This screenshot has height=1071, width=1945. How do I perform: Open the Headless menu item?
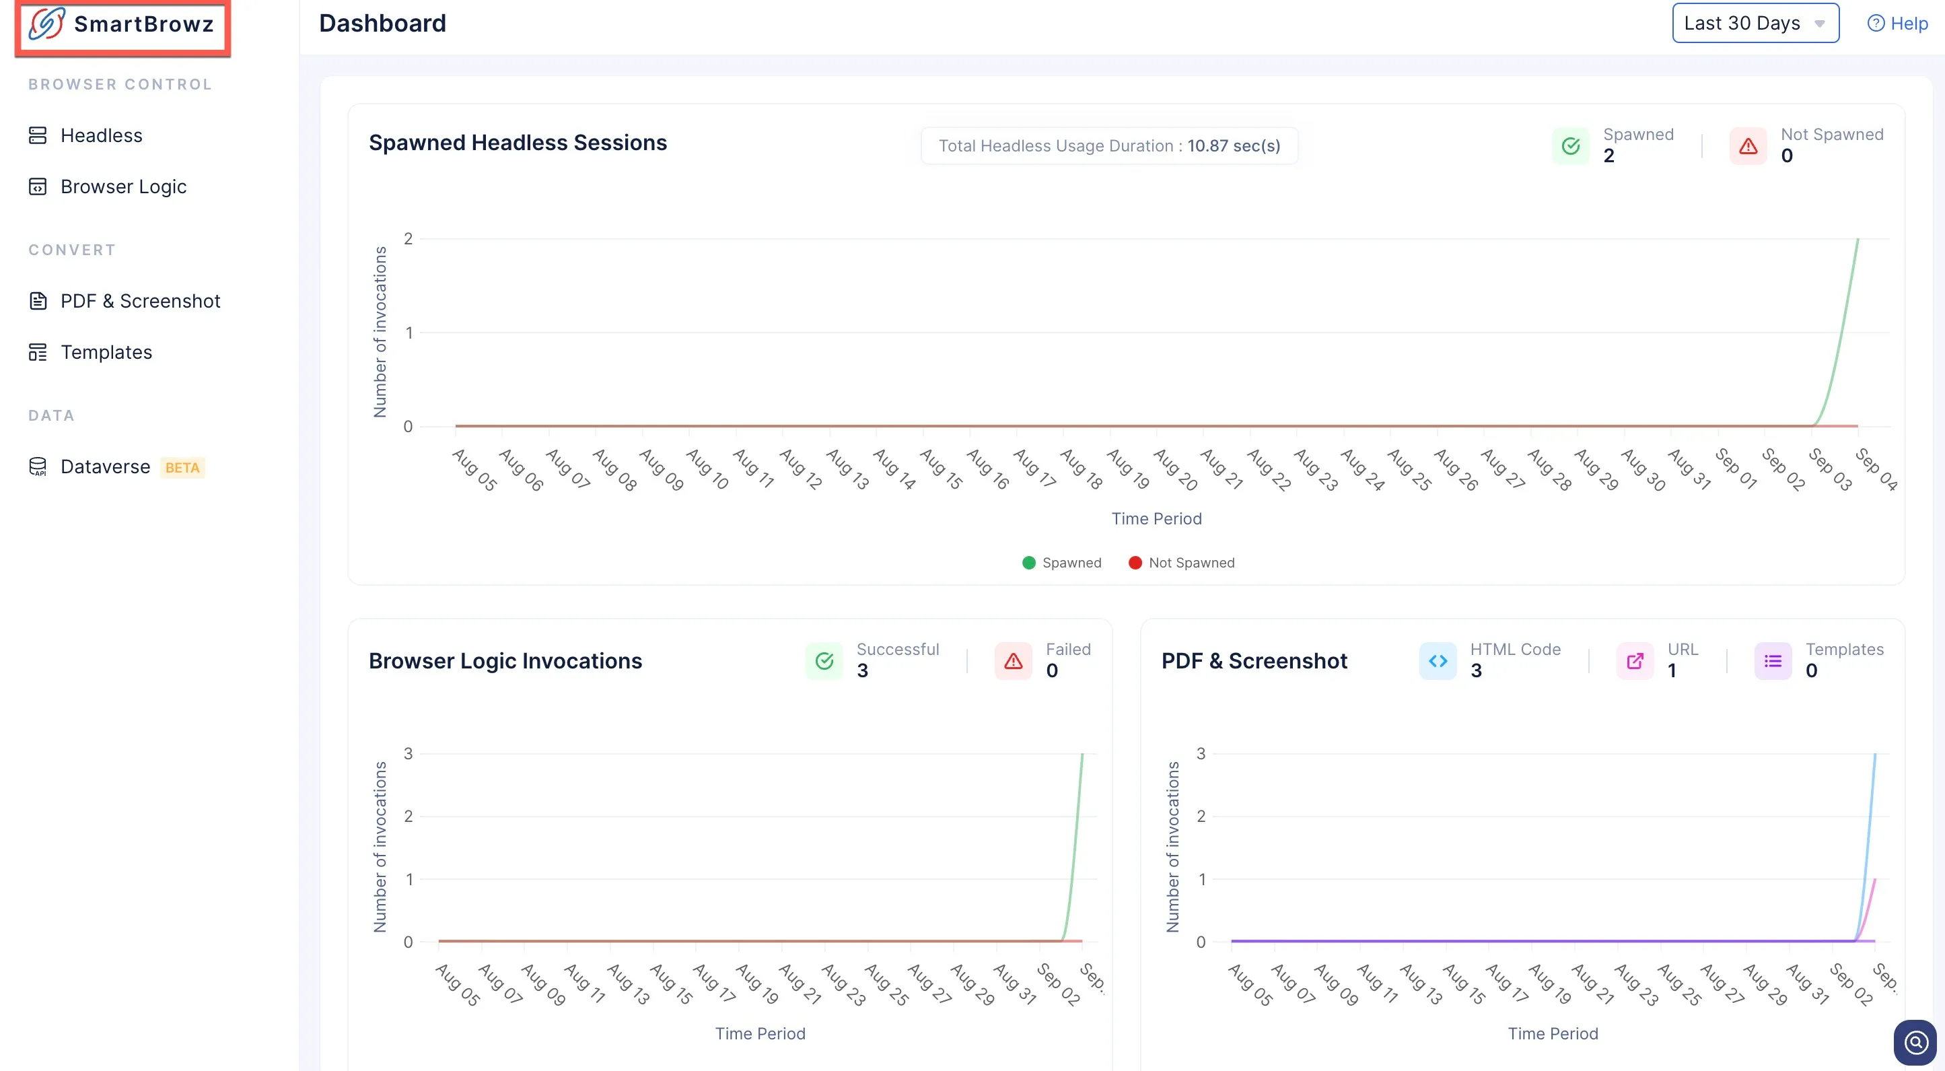(102, 135)
